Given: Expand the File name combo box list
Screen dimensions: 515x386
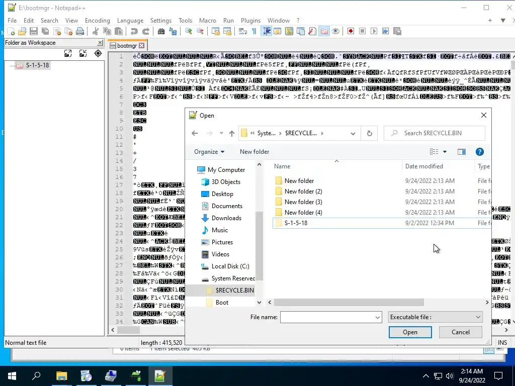Looking at the screenshot, I should coord(377,317).
